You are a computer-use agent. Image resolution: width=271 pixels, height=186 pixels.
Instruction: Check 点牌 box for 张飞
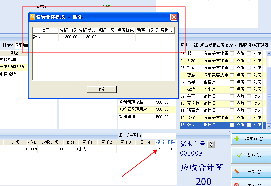pos(232,125)
